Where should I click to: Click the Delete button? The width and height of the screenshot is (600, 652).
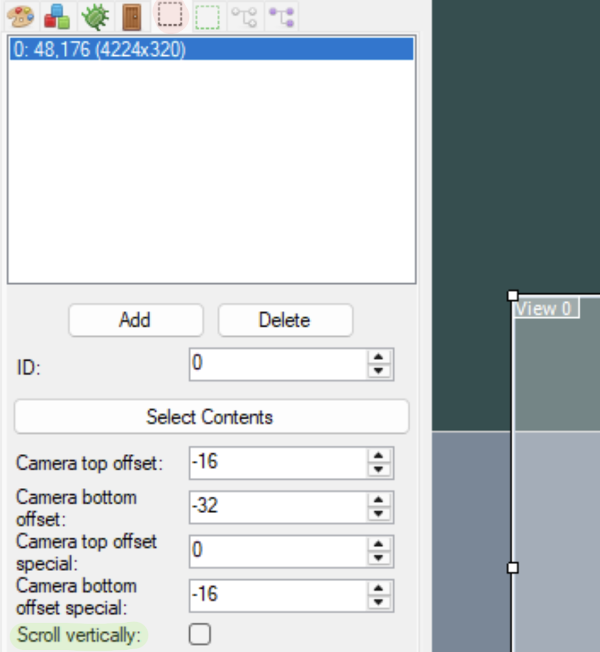[286, 320]
